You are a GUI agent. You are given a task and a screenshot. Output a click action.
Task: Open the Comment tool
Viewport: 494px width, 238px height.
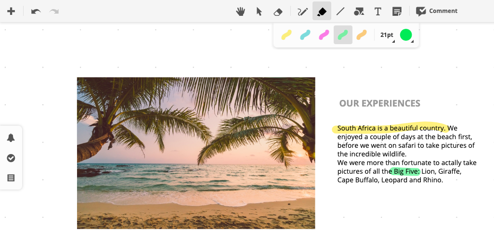(x=436, y=12)
